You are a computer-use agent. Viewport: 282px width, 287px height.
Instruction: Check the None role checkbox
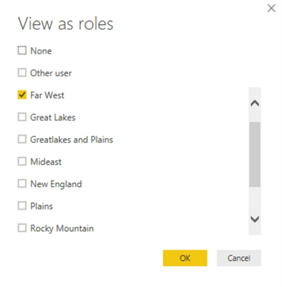(22, 50)
